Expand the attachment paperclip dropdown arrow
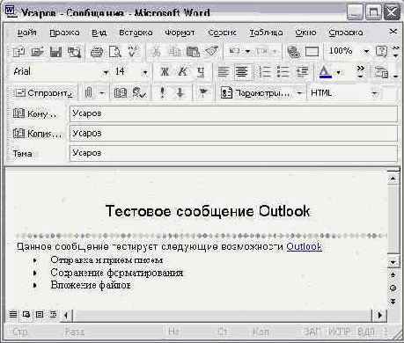The image size is (404, 343). point(102,93)
